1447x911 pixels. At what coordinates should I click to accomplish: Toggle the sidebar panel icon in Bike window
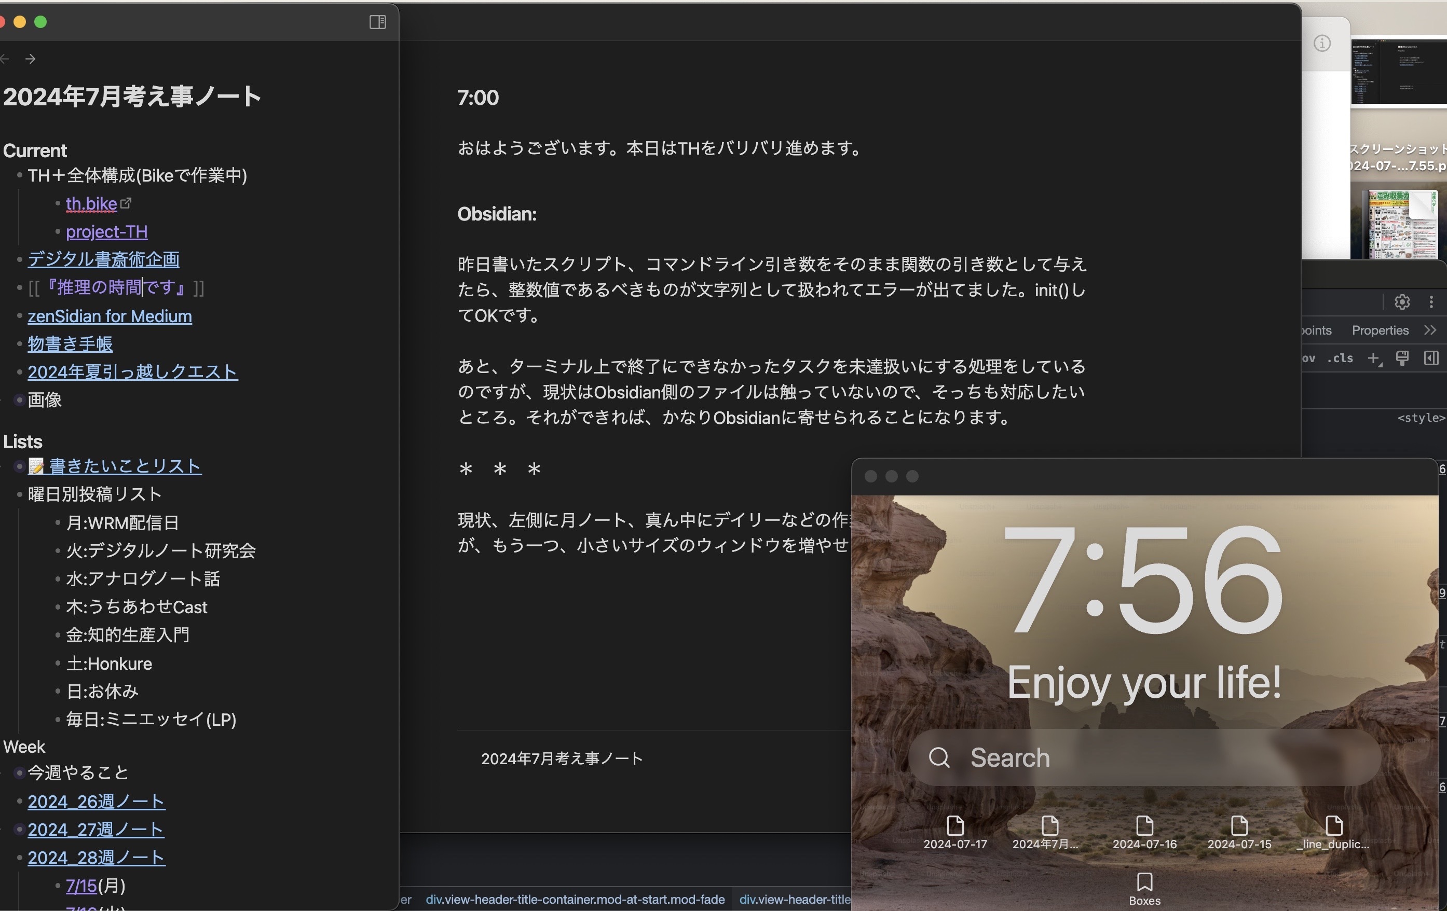pos(377,22)
